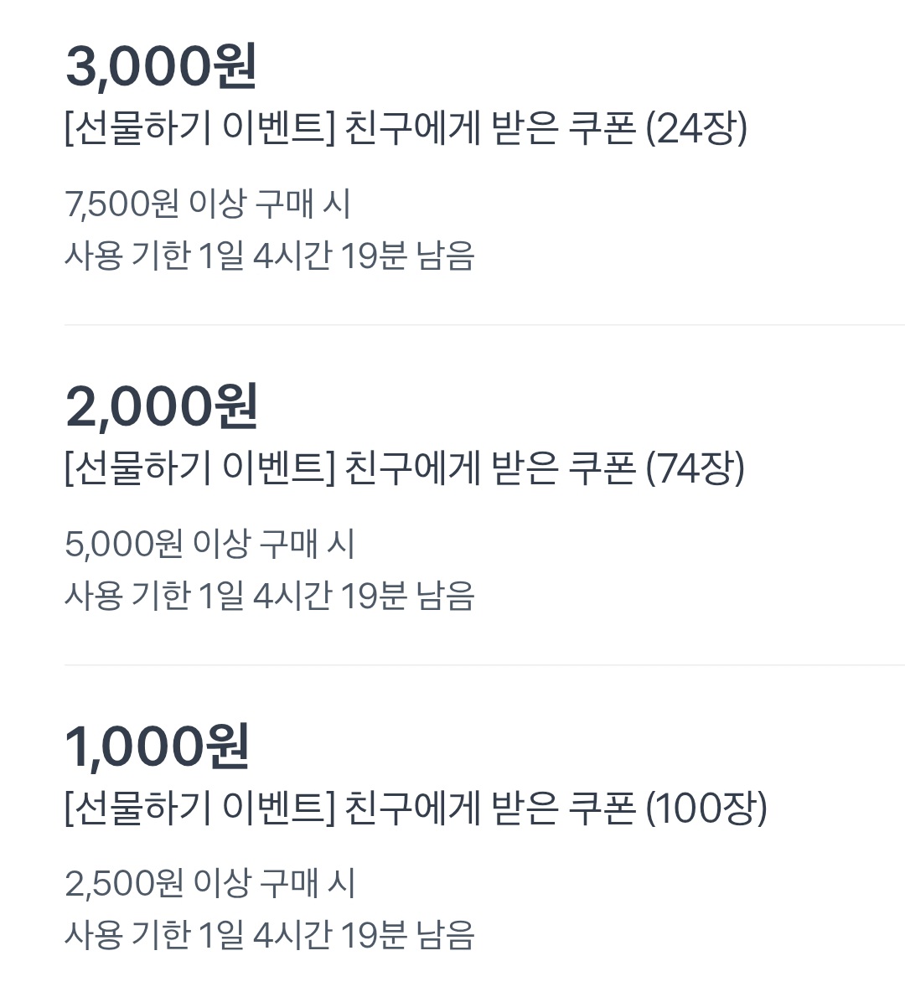This screenshot has height=992, width=905.
Task: Click 친구에게 받은 쿠폰 text of 2,000원 coupon
Action: [489, 468]
